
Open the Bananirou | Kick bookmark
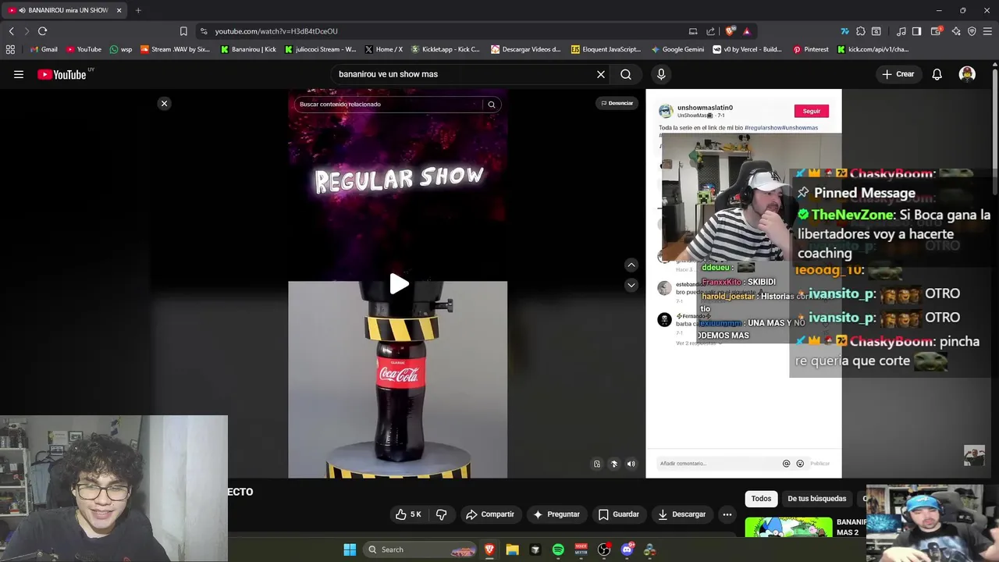[249, 49]
